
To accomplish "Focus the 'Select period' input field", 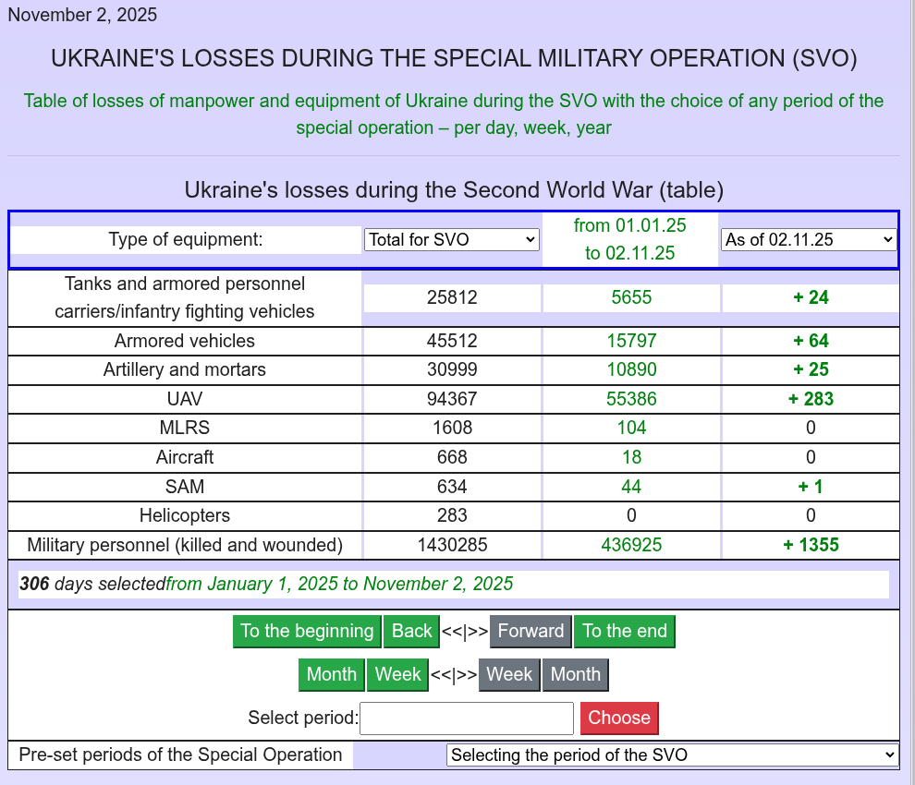I will click(466, 718).
